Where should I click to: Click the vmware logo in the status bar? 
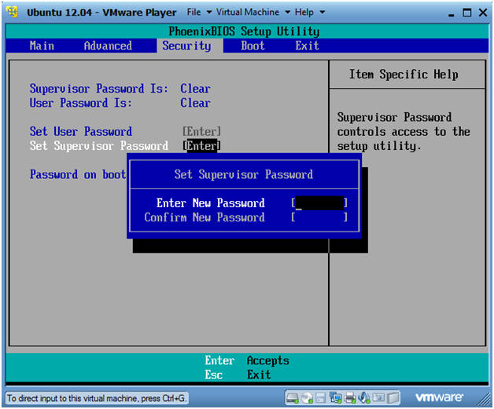pos(439,398)
